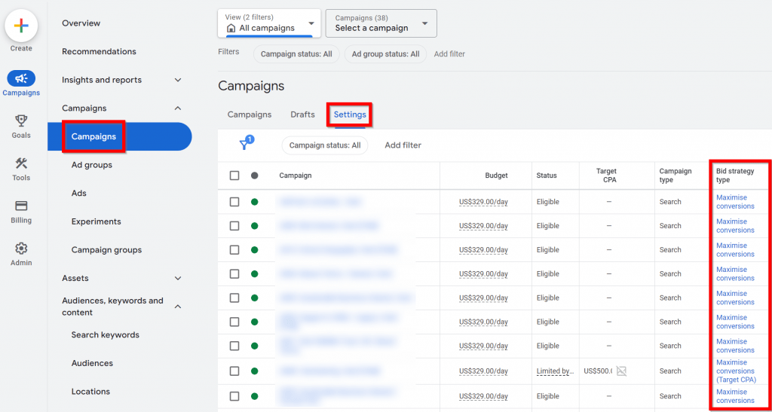
Task: Switch to the Settings tab
Action: coord(350,114)
